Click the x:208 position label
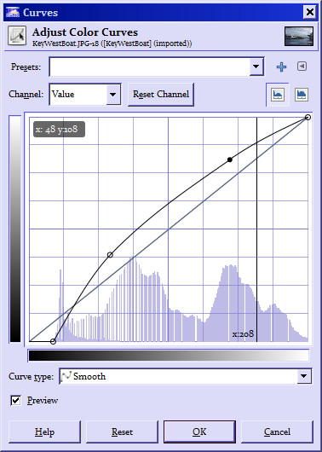The height and width of the screenshot is (452, 322). (243, 333)
